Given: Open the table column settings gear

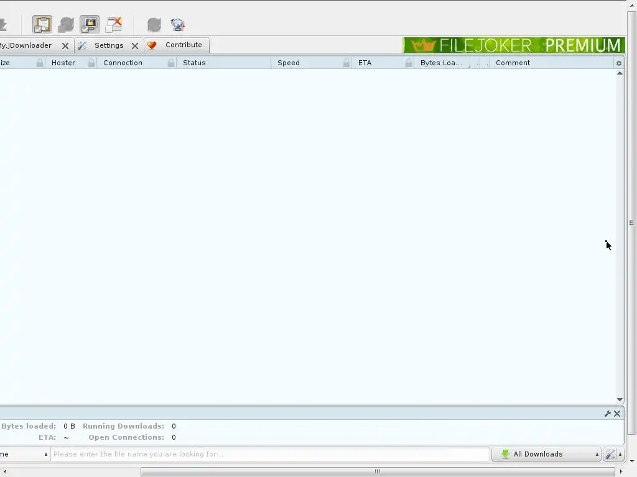Looking at the screenshot, I should (619, 63).
